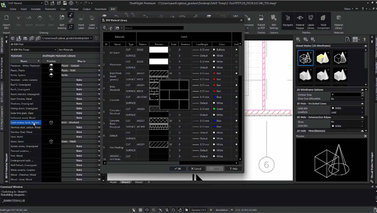Click the New document icon in title bar
This screenshot has width=377, height=213.
(x=47, y=3)
